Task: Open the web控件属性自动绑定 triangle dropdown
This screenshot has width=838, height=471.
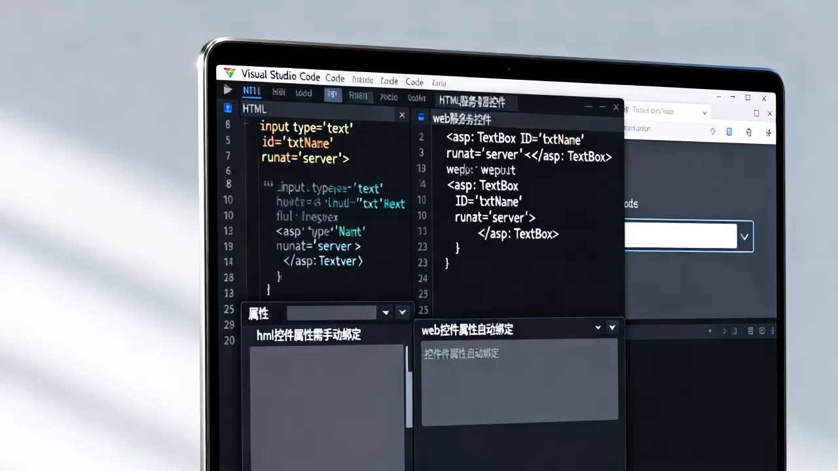Action: pyautogui.click(x=598, y=328)
